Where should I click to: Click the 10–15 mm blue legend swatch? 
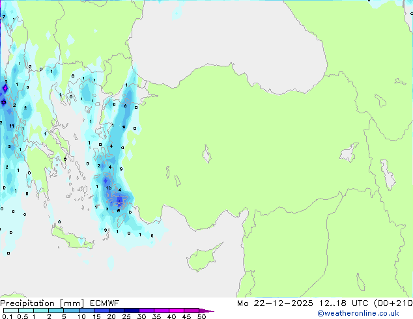87,311
